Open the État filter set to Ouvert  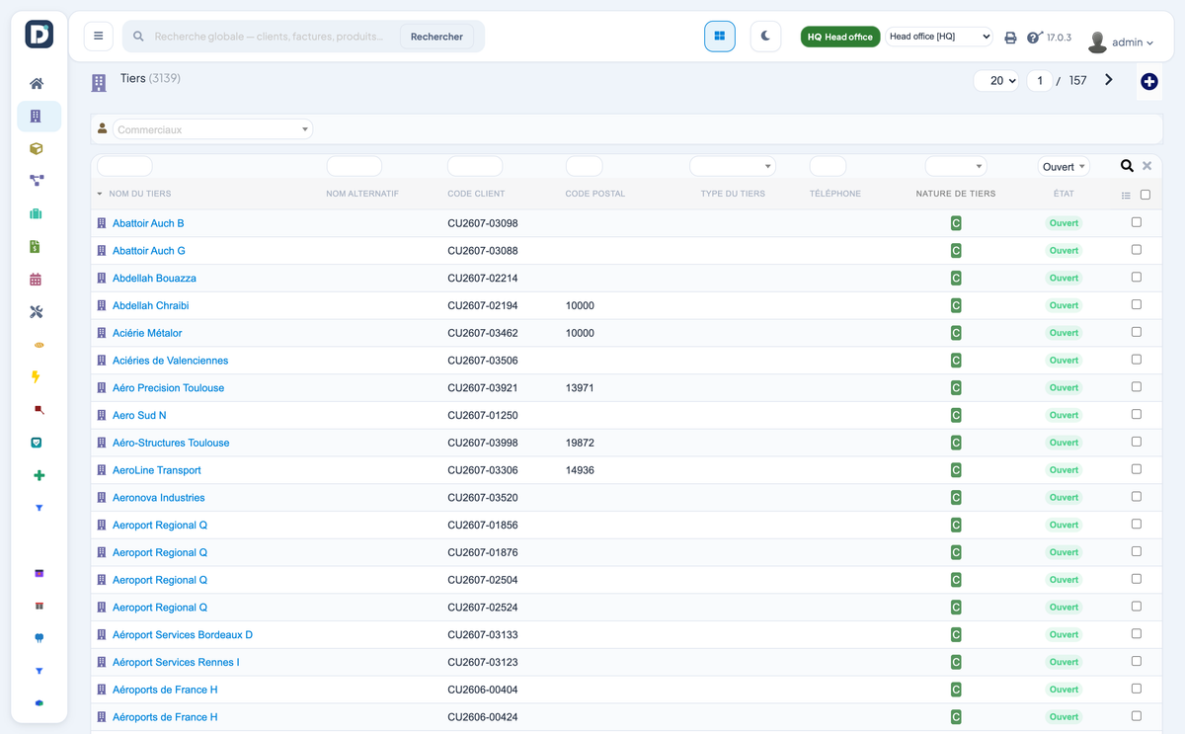click(1064, 166)
